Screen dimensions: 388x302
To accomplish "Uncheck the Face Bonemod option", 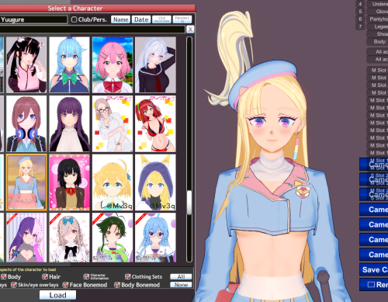I will click(x=65, y=285).
